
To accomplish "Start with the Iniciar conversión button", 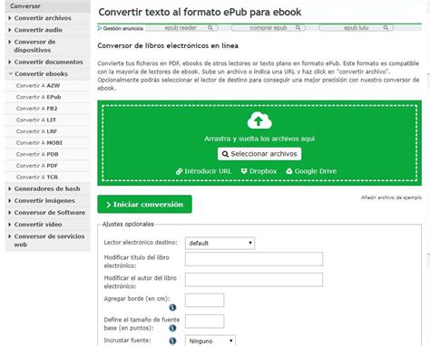I will click(144, 205).
